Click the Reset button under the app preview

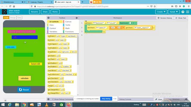click(x=24, y=90)
